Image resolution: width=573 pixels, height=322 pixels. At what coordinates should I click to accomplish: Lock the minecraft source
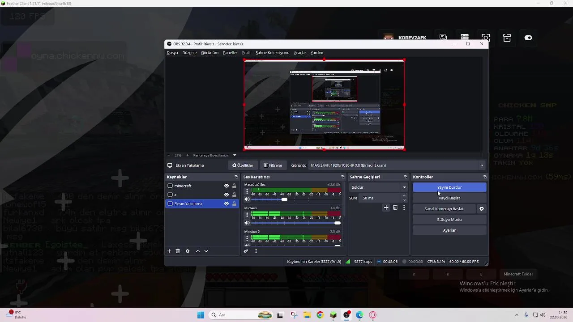[x=234, y=186]
